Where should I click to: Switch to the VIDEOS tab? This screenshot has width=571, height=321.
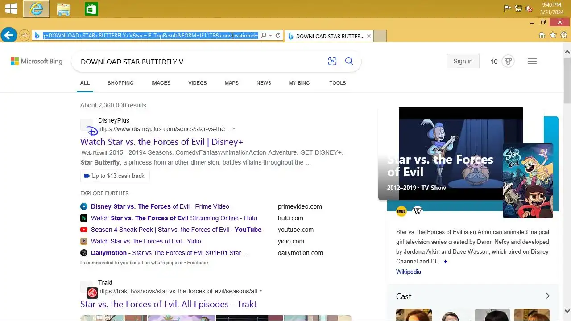pos(197,83)
